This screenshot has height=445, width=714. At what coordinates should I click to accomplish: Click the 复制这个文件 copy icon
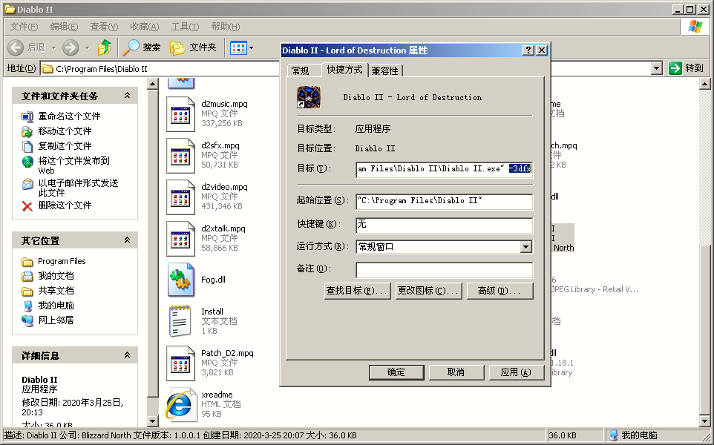coord(27,146)
